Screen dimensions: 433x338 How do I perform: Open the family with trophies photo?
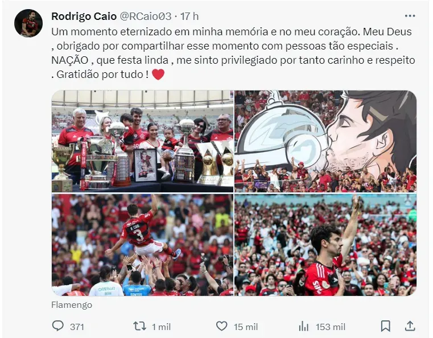tap(142, 141)
